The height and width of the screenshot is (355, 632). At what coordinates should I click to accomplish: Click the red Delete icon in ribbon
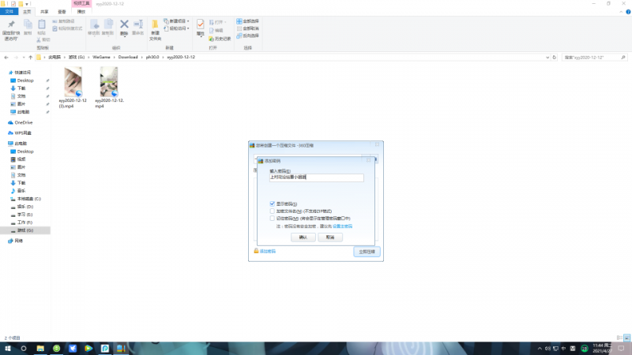pyautogui.click(x=124, y=27)
